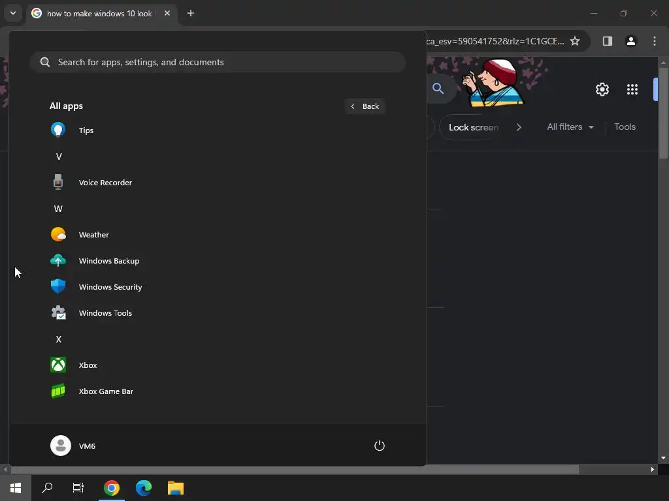Open the Windows Tools gear icon
669x501 pixels.
[58, 312]
